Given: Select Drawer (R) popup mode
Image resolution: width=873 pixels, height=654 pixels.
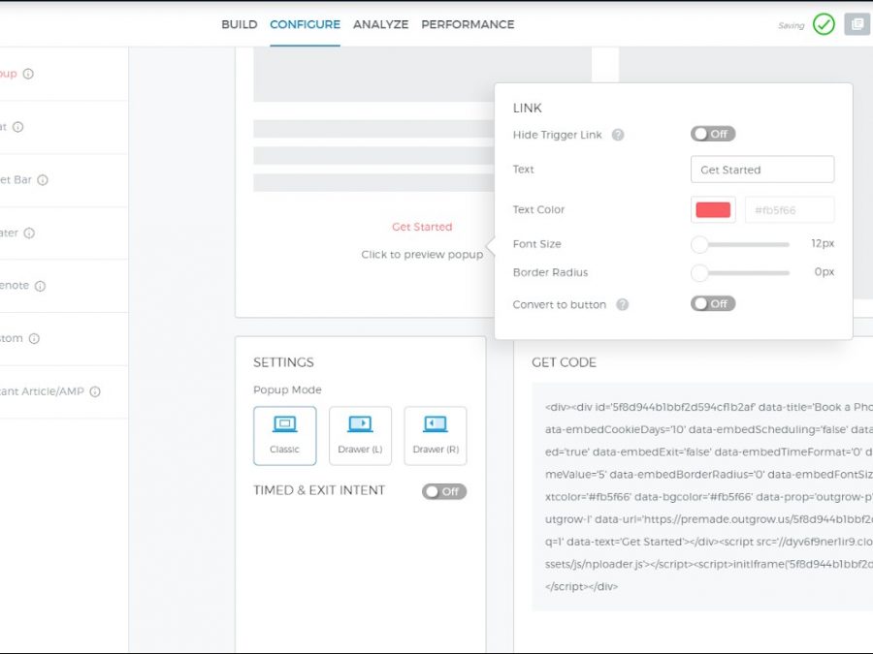Looking at the screenshot, I should (x=436, y=435).
